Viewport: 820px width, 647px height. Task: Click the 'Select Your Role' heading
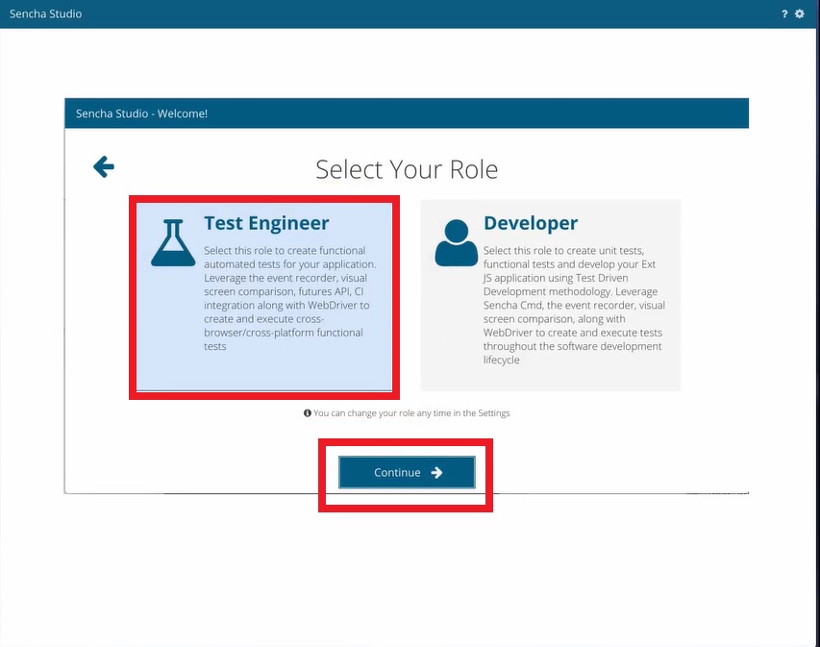pos(407,169)
